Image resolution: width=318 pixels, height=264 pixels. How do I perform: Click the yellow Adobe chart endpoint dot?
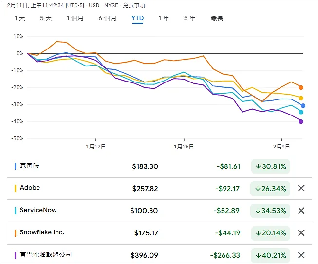301,98
